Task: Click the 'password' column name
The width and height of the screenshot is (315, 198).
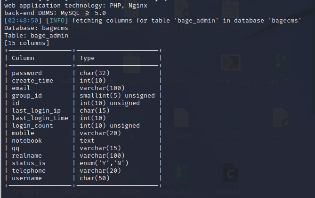Action: (x=27, y=73)
